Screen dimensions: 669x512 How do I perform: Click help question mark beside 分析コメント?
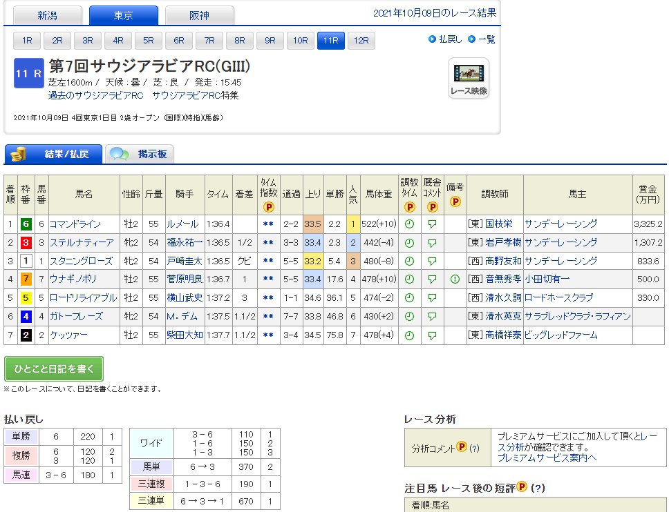point(475,448)
